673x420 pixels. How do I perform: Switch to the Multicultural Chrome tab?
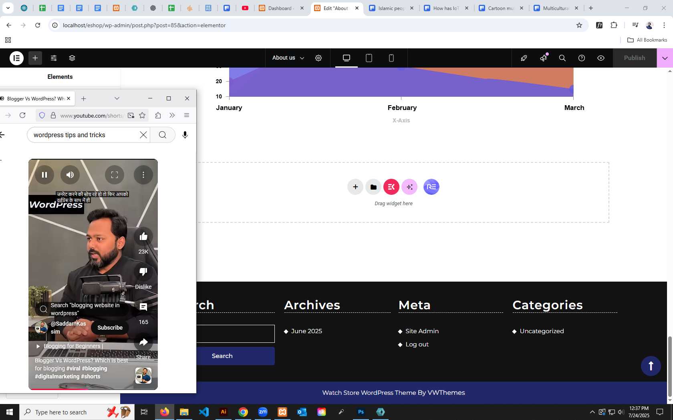click(556, 8)
